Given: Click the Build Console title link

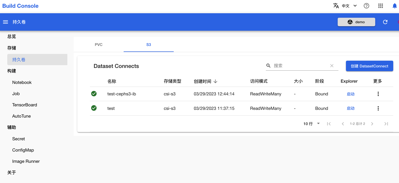Looking at the screenshot, I should [21, 6].
